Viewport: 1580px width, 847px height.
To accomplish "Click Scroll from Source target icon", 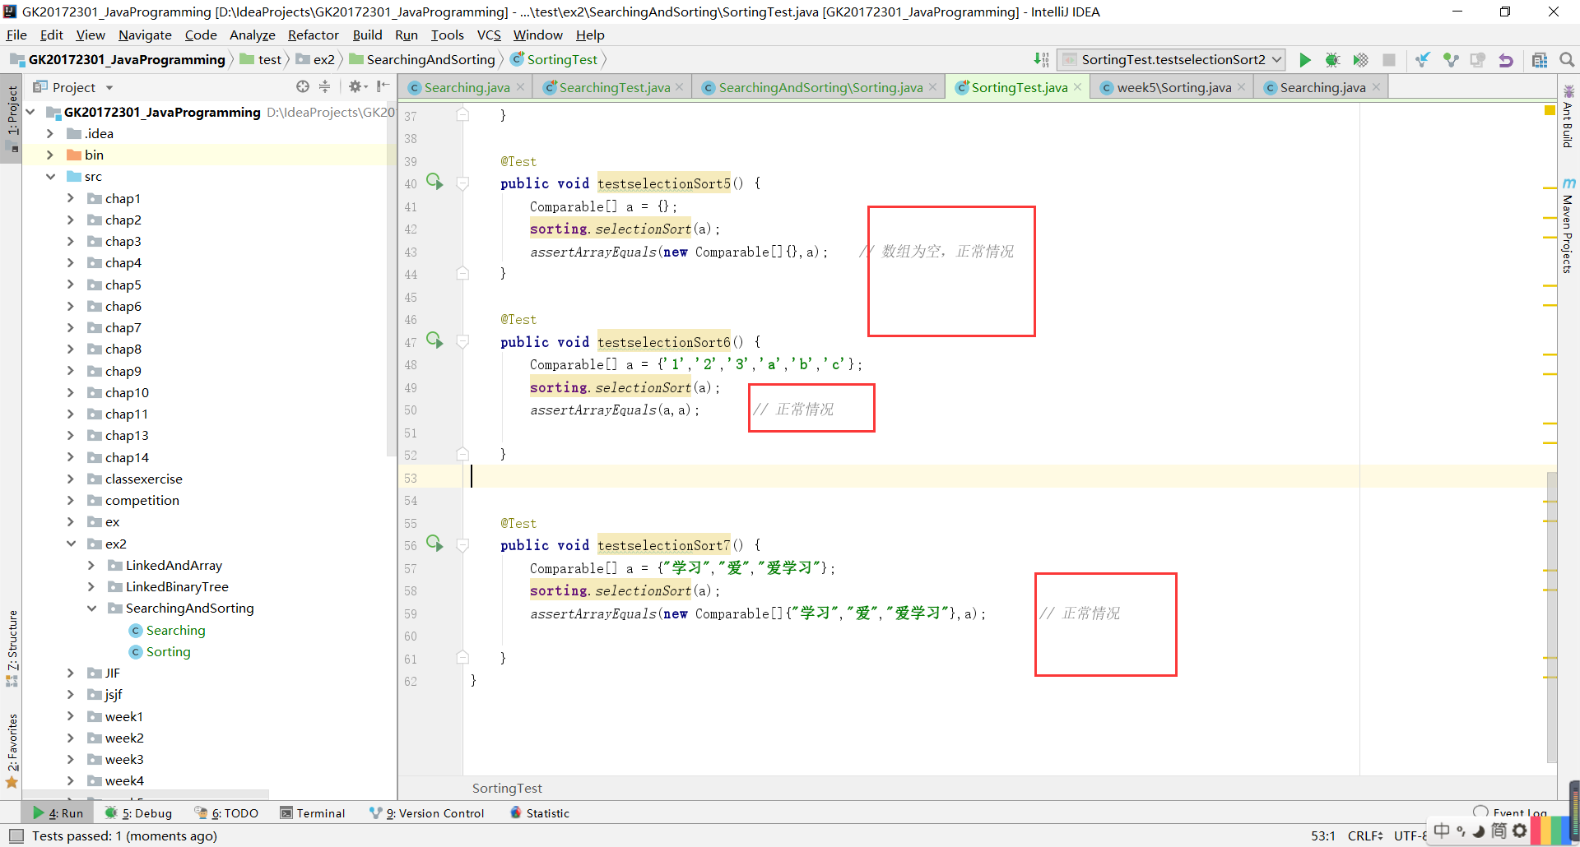I will pos(303,86).
